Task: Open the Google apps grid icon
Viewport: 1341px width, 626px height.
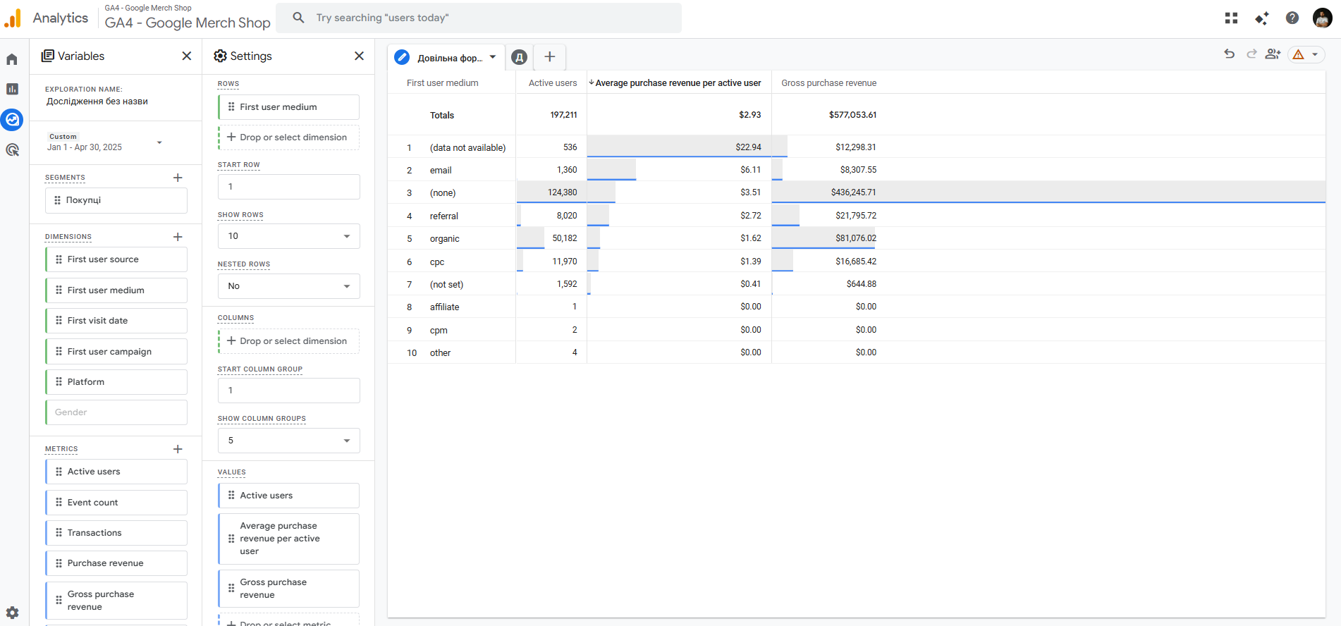Action: (1232, 18)
